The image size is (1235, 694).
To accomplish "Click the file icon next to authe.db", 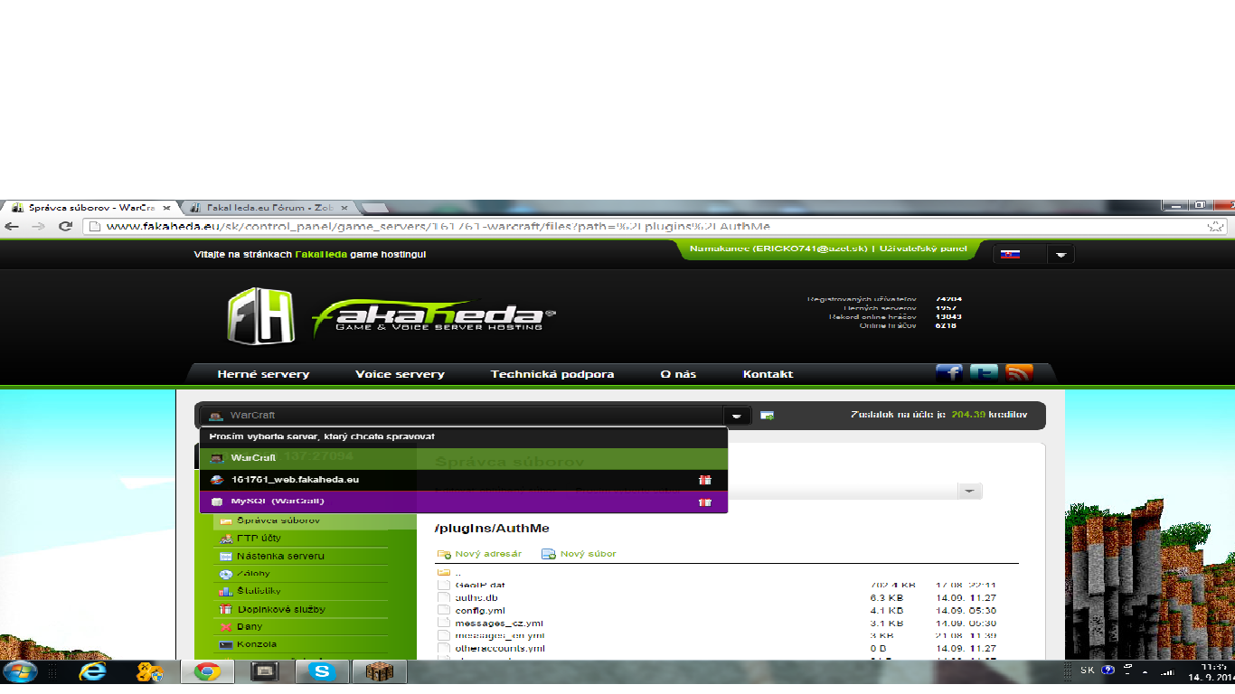I will click(444, 597).
